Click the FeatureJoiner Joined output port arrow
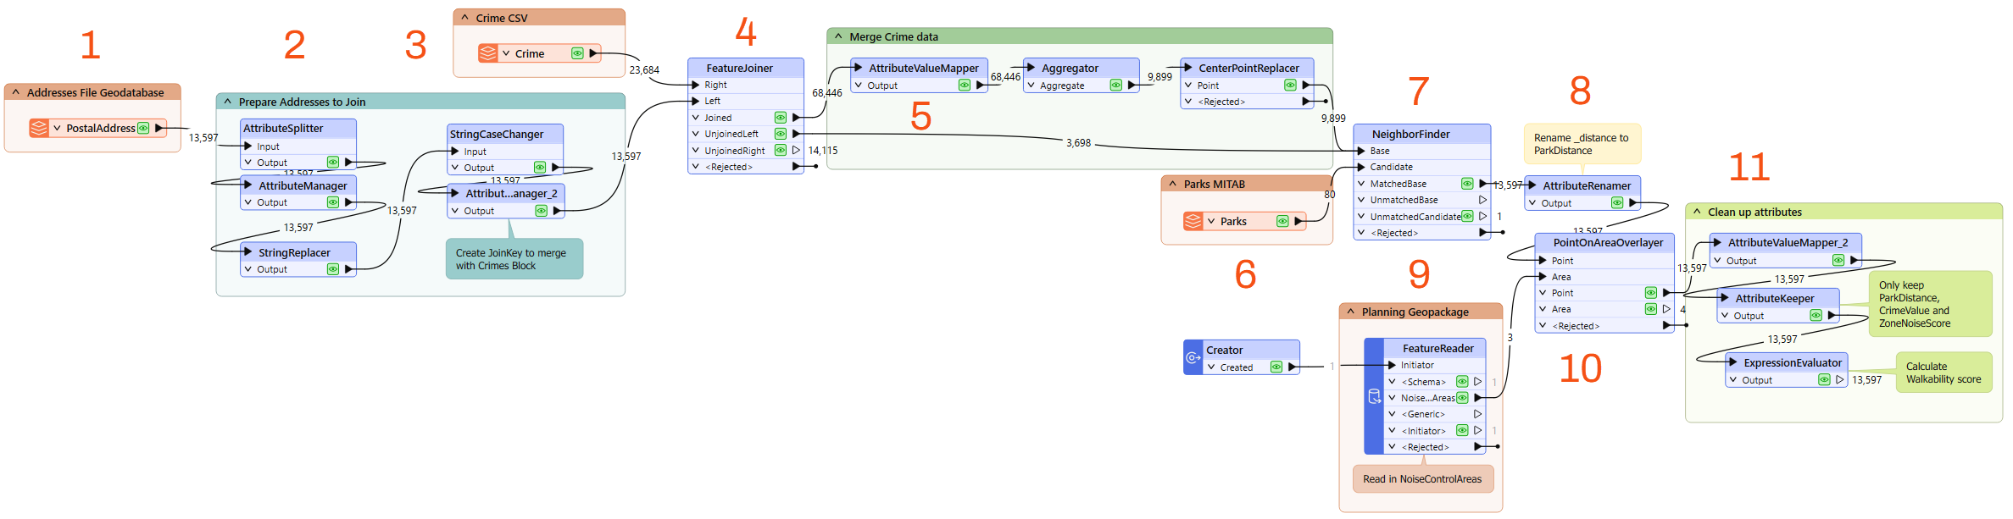Image resolution: width=2013 pixels, height=519 pixels. pyautogui.click(x=796, y=118)
